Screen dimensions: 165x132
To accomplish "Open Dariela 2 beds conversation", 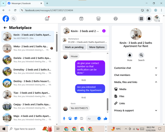I will 28,60.
